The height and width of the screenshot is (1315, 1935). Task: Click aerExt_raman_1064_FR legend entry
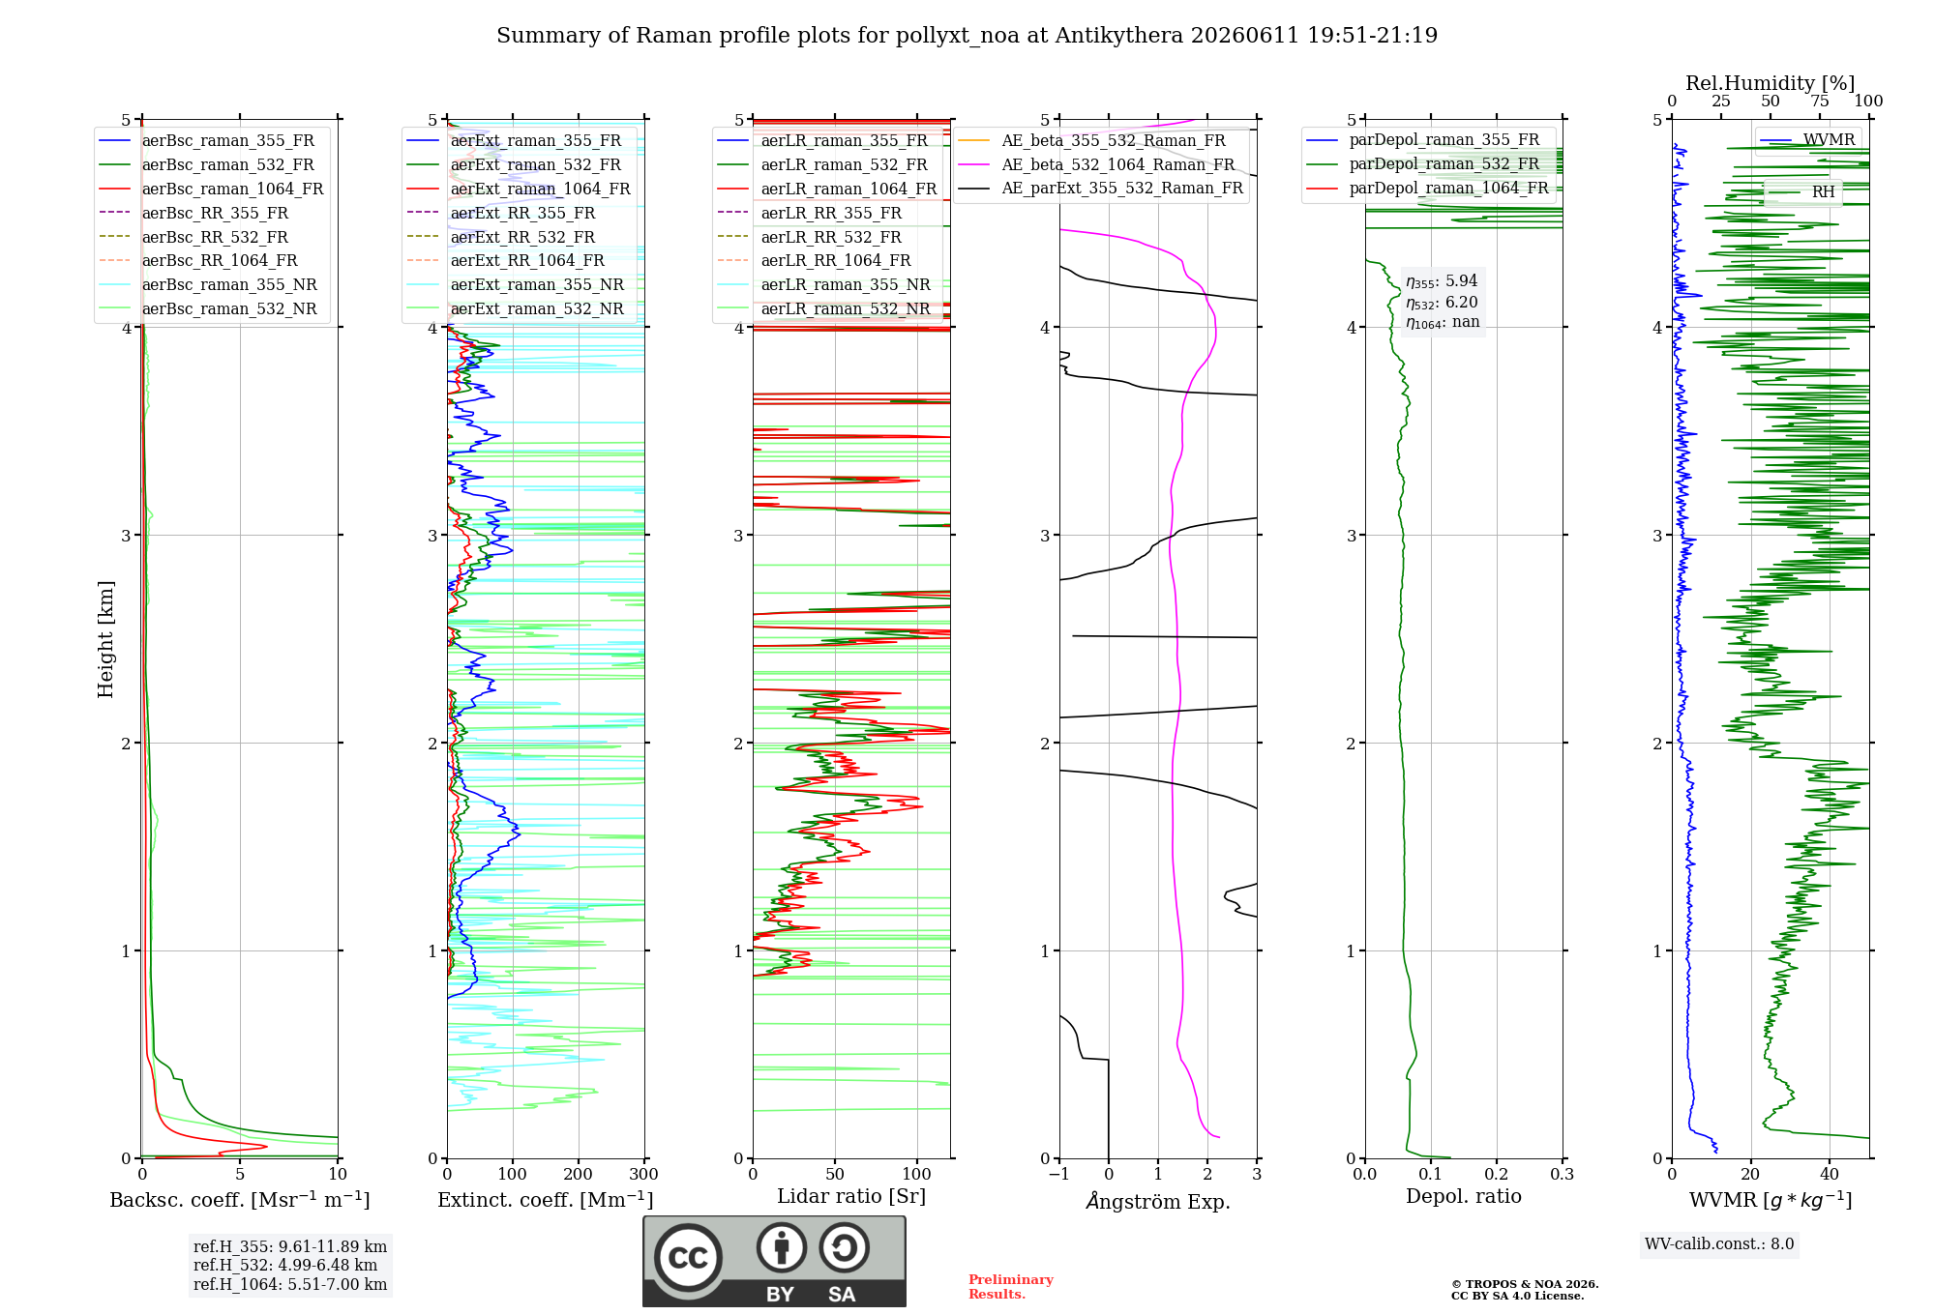(519, 190)
